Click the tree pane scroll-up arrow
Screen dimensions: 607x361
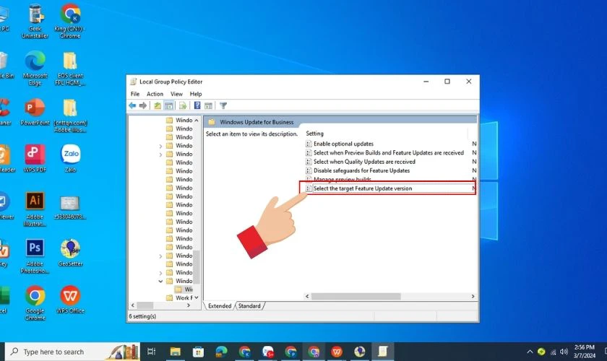click(197, 121)
